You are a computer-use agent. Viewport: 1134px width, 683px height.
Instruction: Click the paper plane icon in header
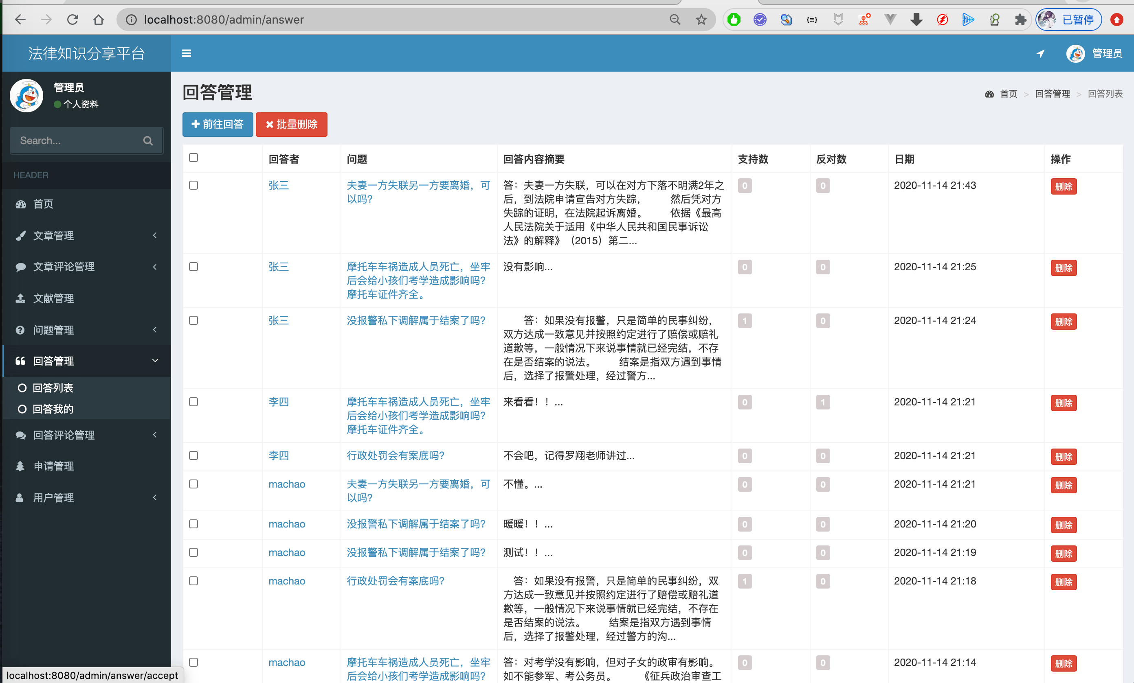pos(1040,53)
